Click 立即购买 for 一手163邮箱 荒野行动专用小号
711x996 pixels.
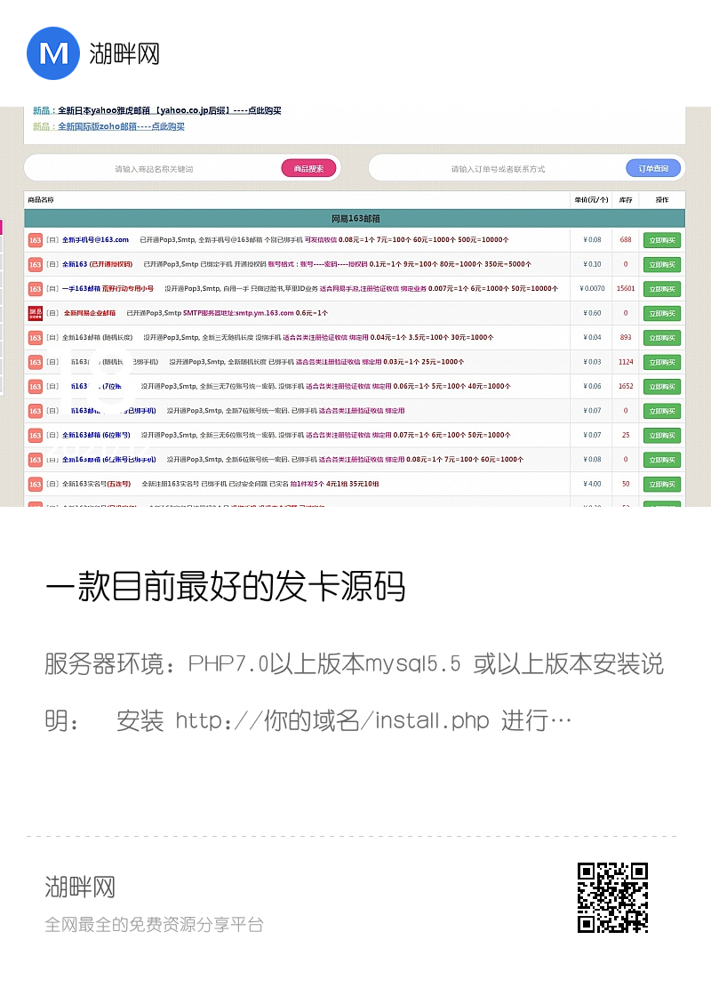661,289
